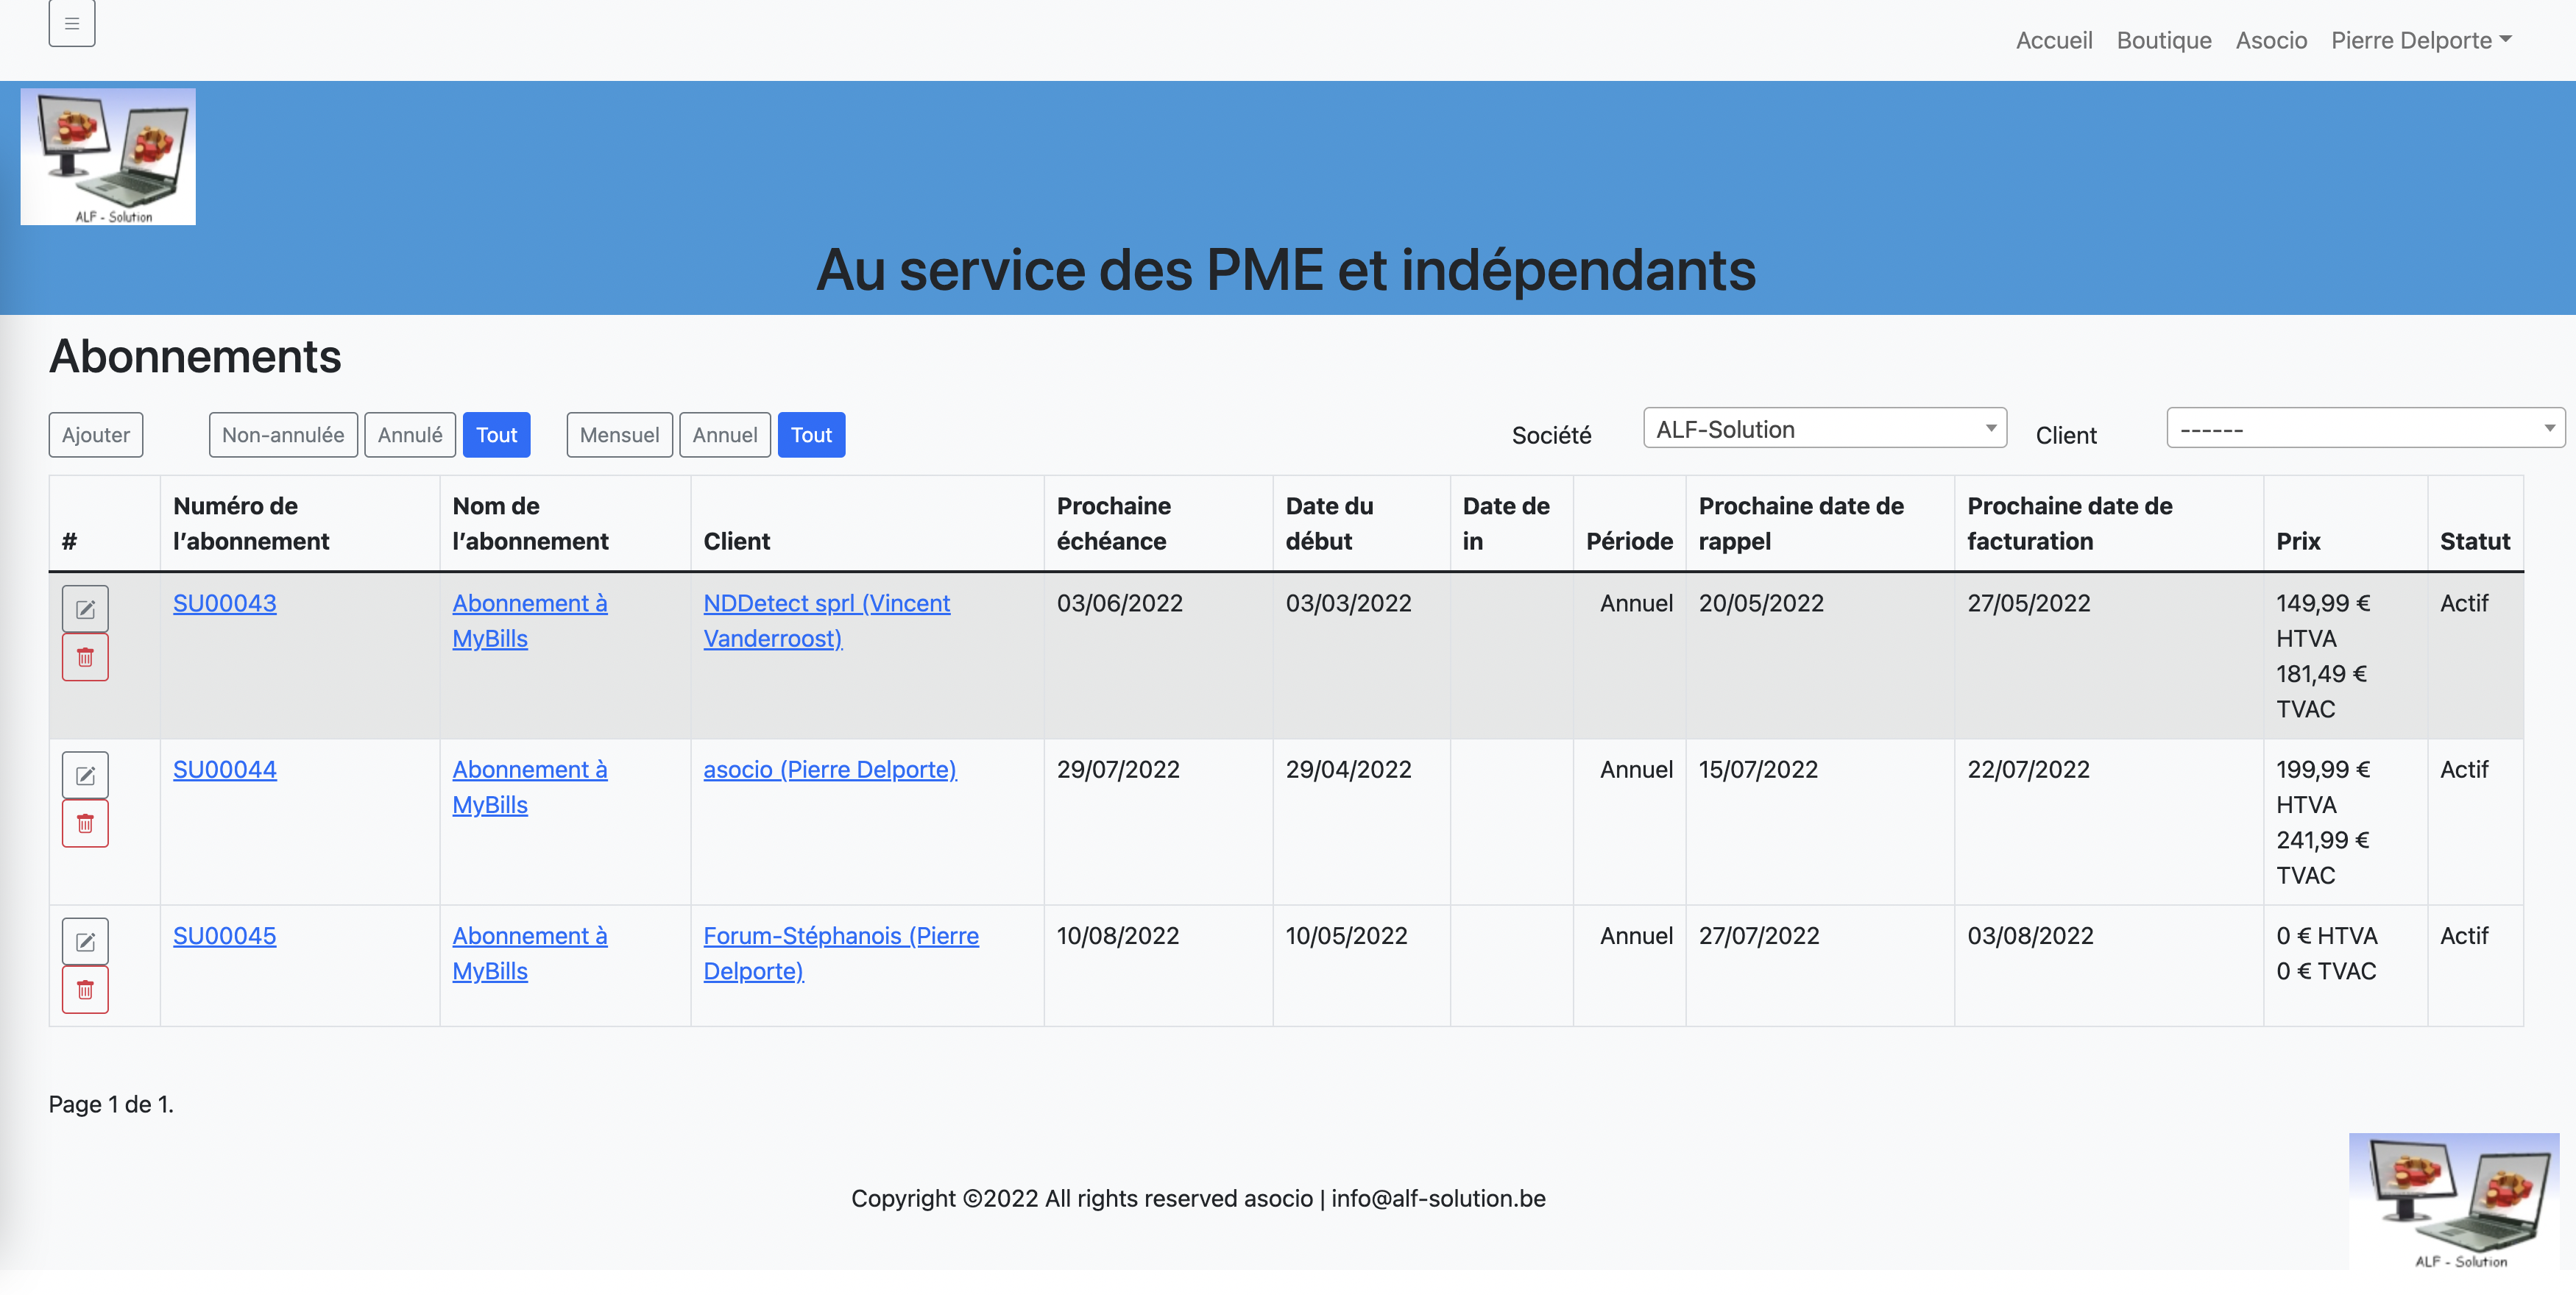Open client asocio (Pierre Delporte)
Screen dimensions: 2576x1295
coord(830,769)
